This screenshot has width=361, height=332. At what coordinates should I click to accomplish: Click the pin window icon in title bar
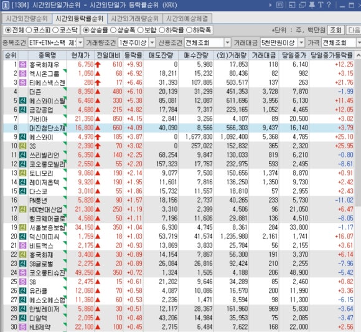click(312, 5)
